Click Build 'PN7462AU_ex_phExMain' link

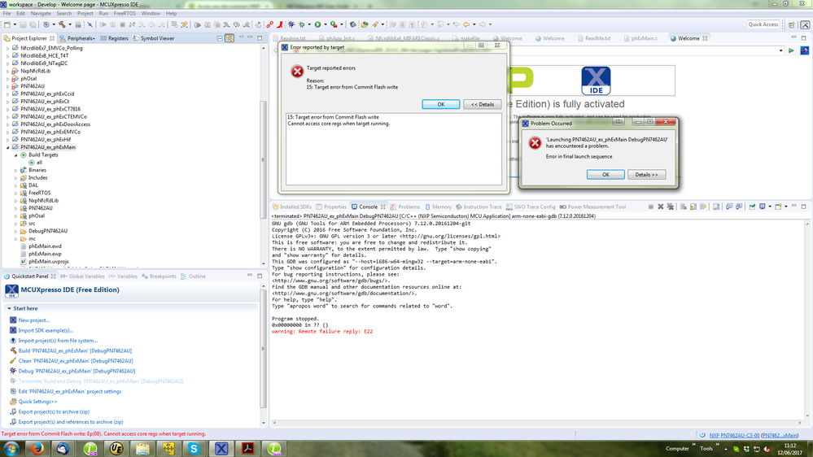75,350
